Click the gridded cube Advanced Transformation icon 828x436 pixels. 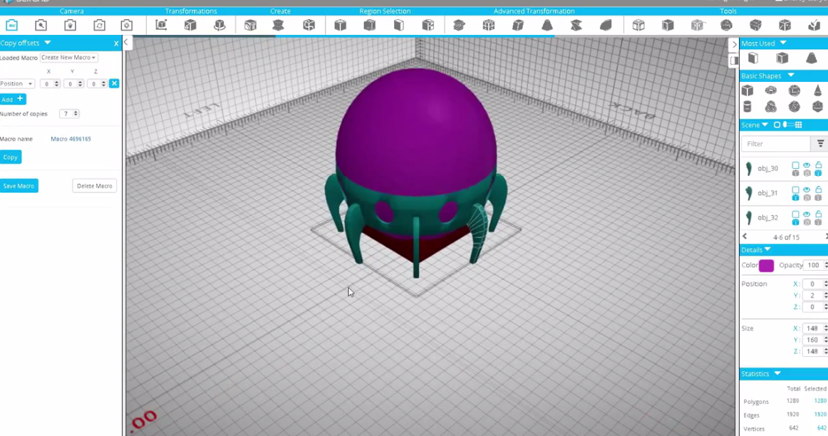coord(488,25)
